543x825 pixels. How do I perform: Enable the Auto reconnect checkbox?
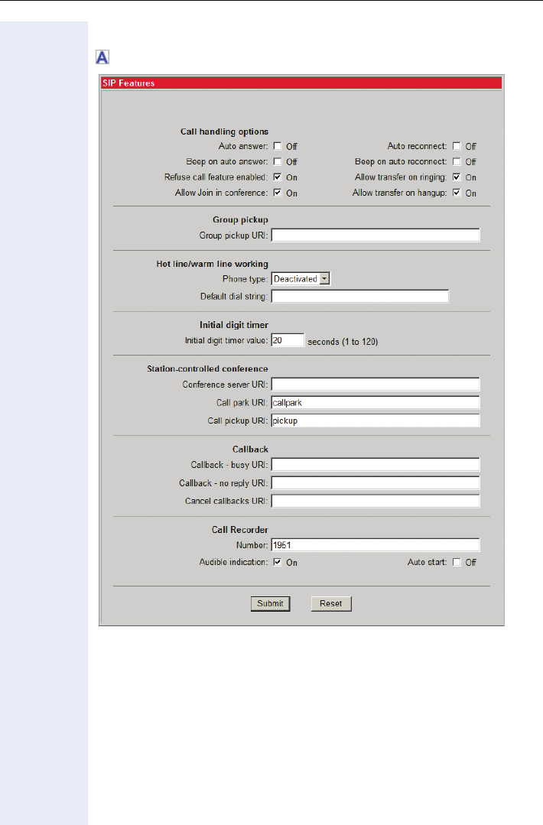click(457, 146)
